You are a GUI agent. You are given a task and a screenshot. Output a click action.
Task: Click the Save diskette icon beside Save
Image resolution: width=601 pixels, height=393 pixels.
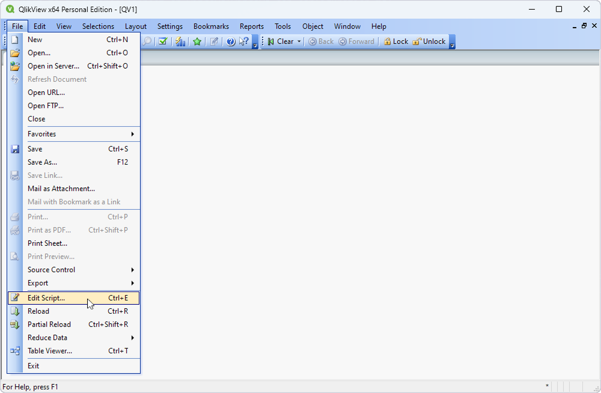pyautogui.click(x=14, y=148)
